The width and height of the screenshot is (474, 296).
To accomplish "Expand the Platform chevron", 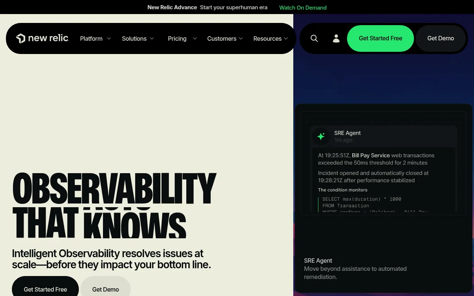I will [x=109, y=38].
